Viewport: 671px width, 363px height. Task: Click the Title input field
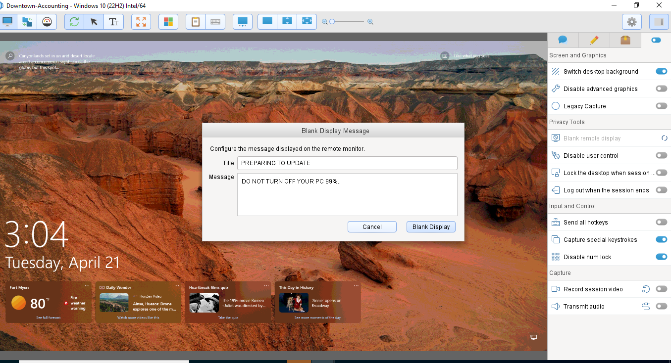(347, 163)
